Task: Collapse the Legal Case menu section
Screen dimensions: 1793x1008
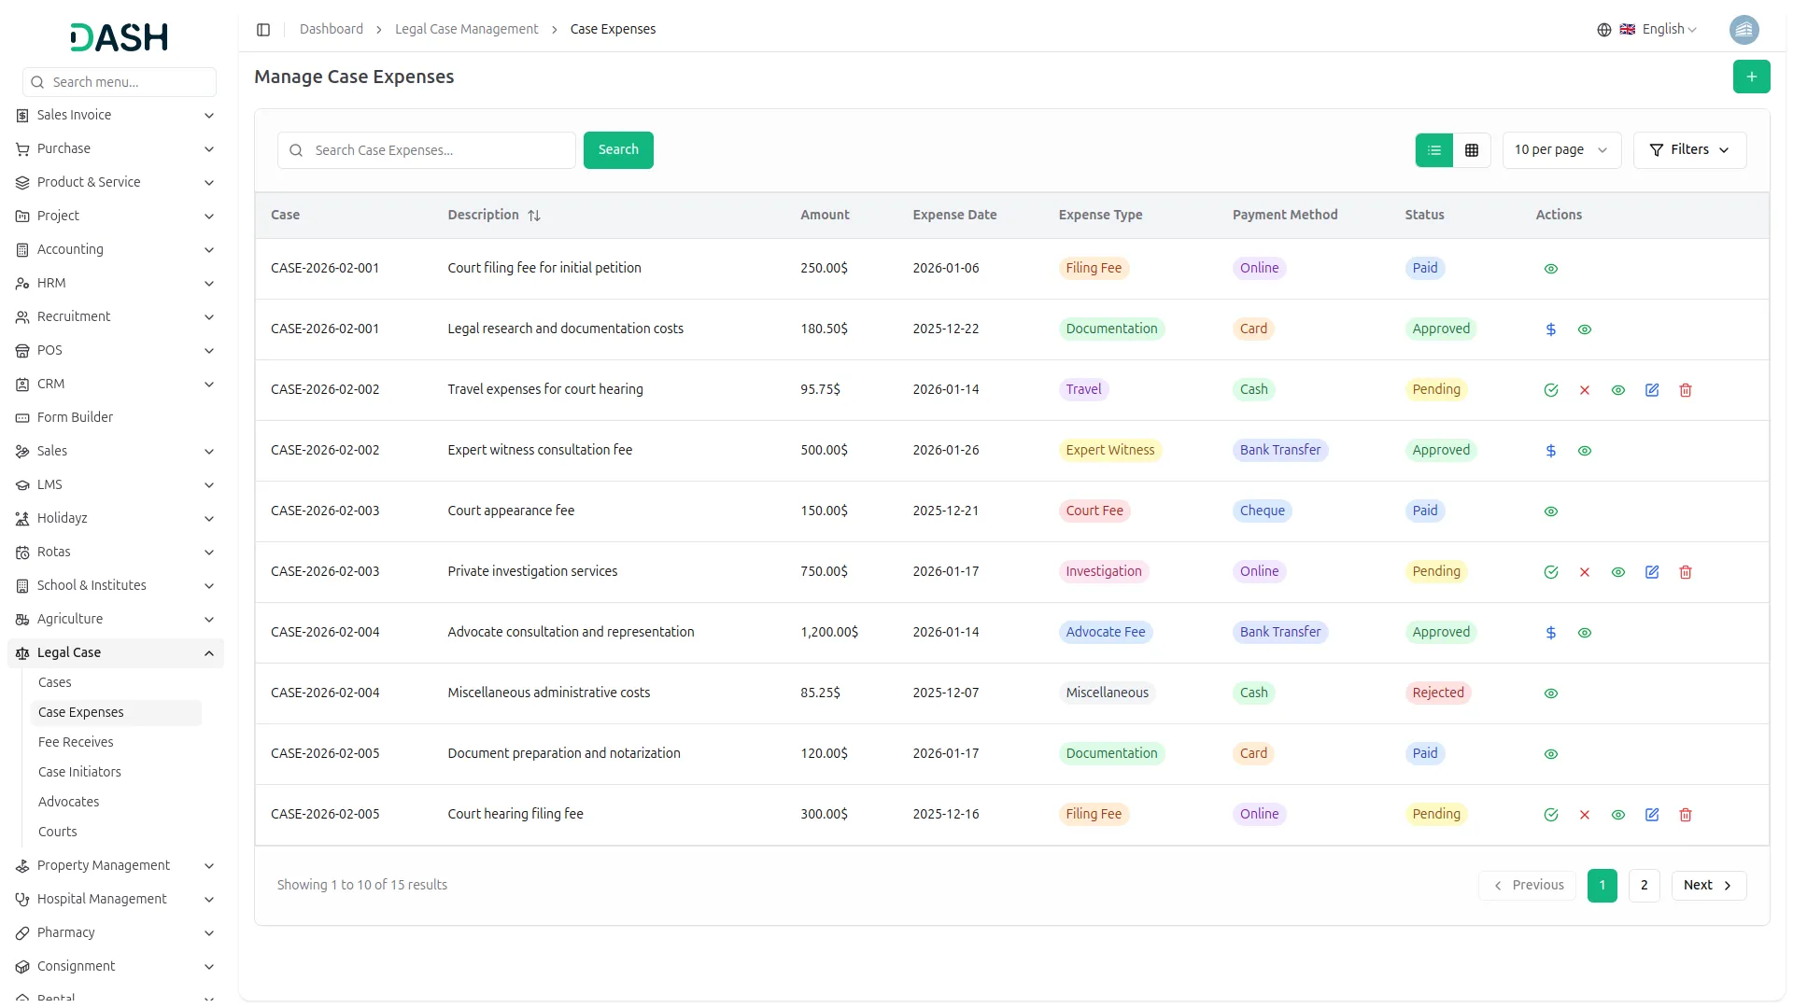Action: [116, 652]
